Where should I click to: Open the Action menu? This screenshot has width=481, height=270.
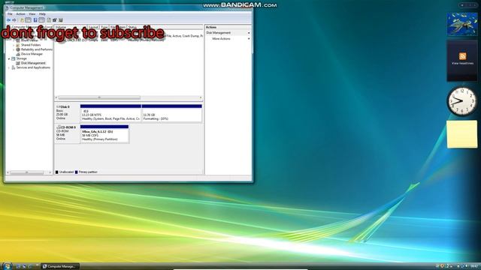20,14
